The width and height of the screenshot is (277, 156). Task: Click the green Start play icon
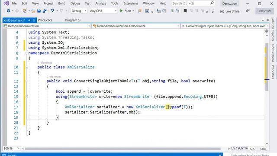point(121,11)
